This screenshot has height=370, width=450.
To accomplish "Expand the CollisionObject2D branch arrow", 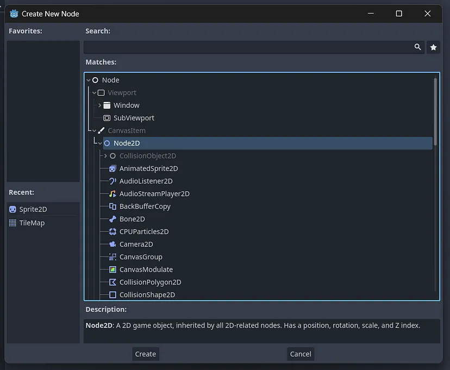I will click(x=105, y=156).
